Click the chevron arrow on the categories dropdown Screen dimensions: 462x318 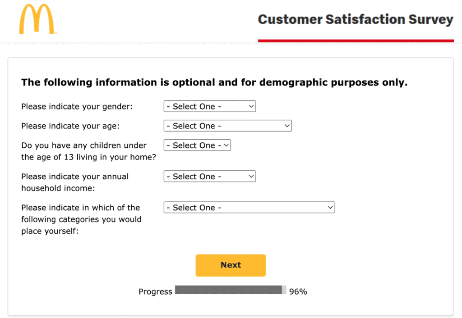click(x=330, y=208)
